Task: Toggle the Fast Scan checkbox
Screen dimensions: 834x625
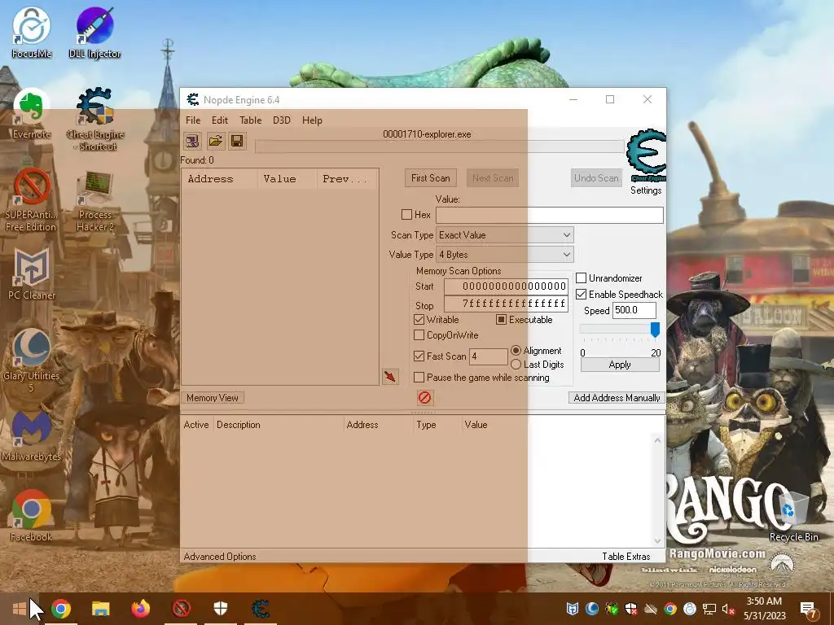Action: pyautogui.click(x=419, y=356)
